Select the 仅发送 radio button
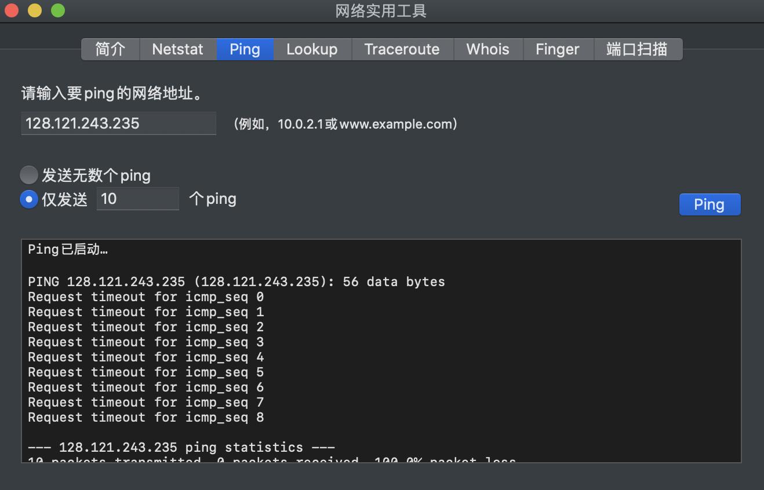The image size is (764, 490). tap(28, 199)
